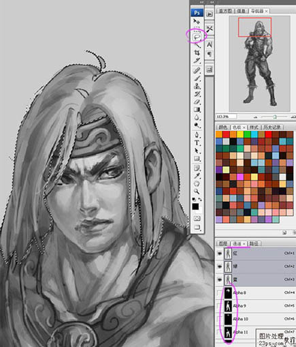The width and height of the screenshot is (296, 347).
Task: Select the Pen tool
Action: coord(197,135)
